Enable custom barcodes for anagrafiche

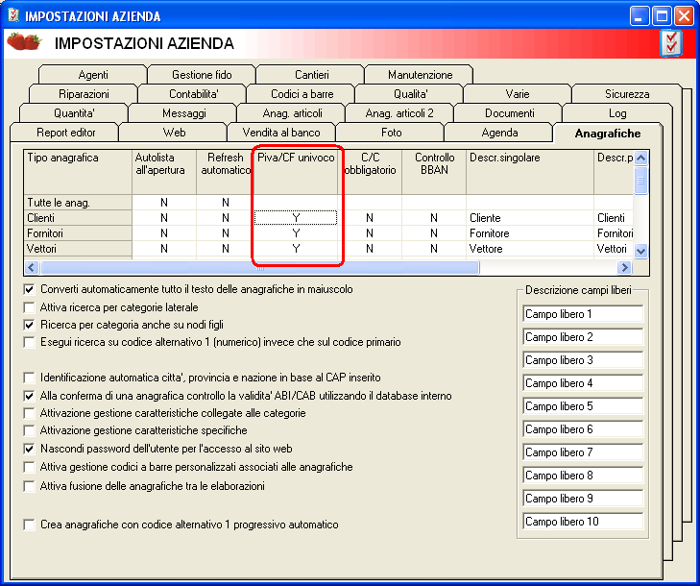click(x=29, y=467)
